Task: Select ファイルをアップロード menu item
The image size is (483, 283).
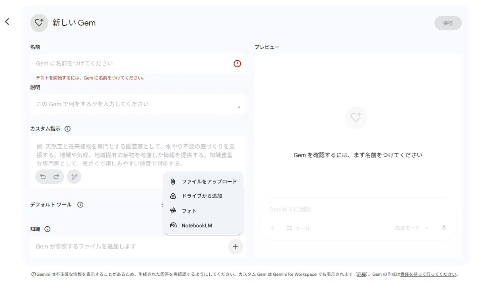Action: (x=203, y=181)
